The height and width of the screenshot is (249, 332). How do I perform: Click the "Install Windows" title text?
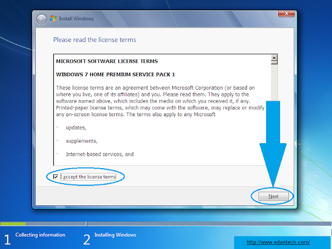[76, 19]
